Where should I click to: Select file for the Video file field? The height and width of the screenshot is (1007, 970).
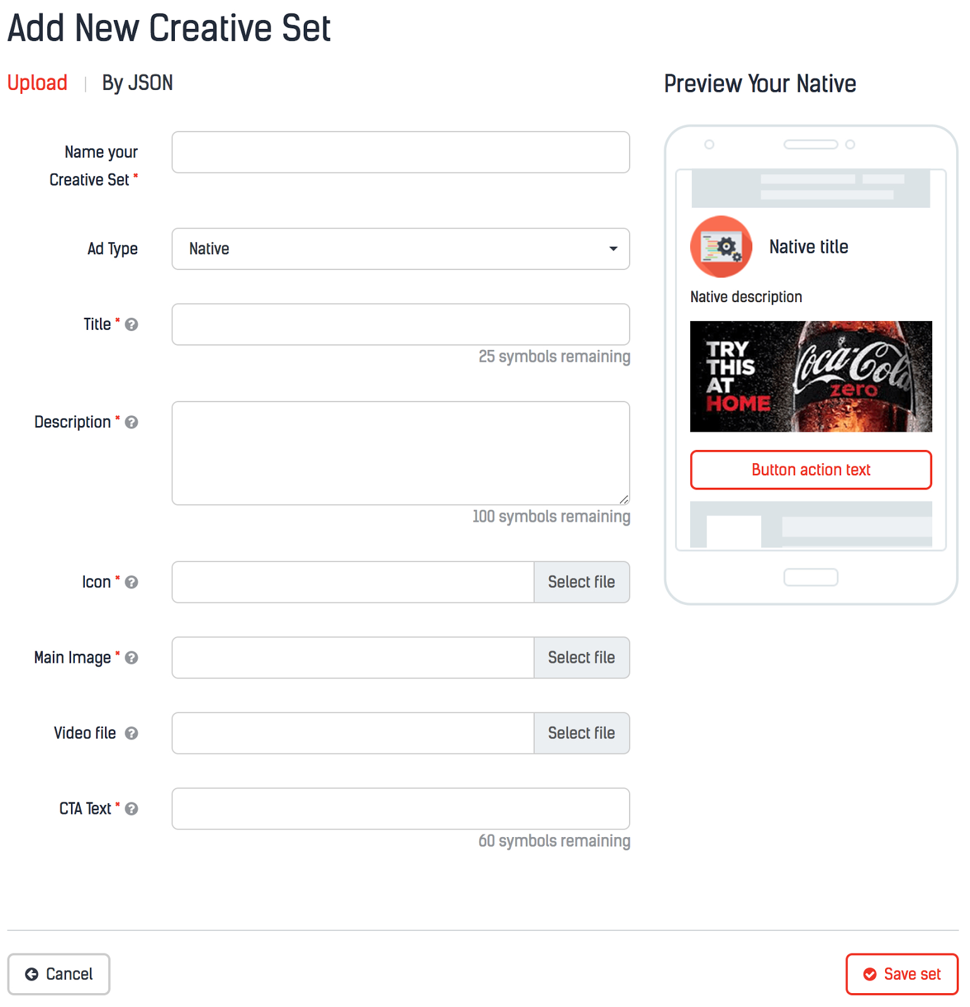581,733
